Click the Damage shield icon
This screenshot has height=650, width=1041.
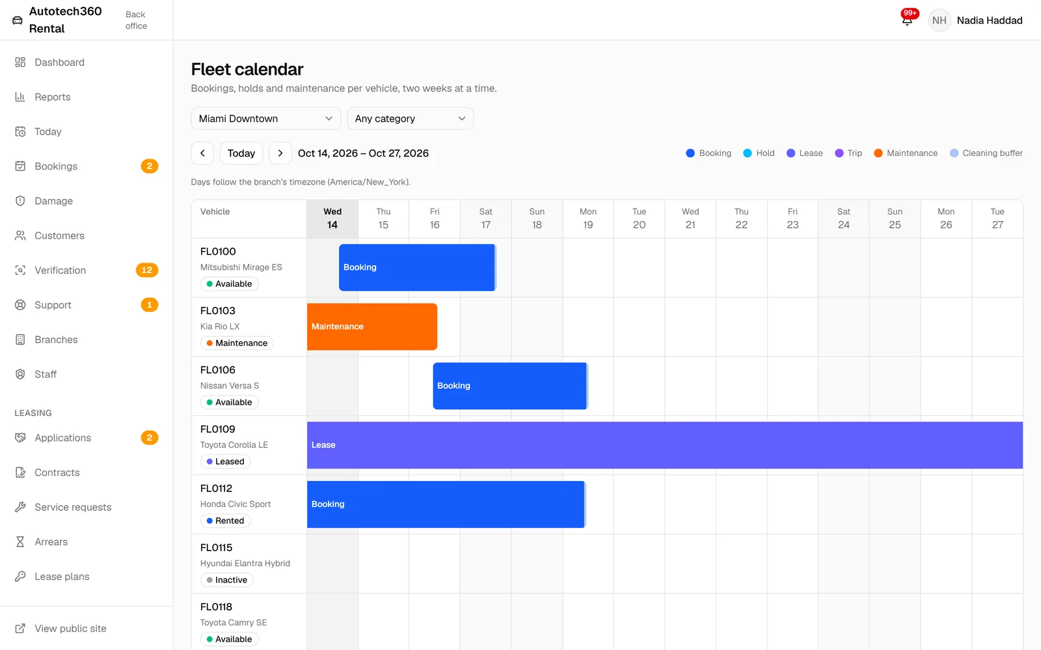20,201
